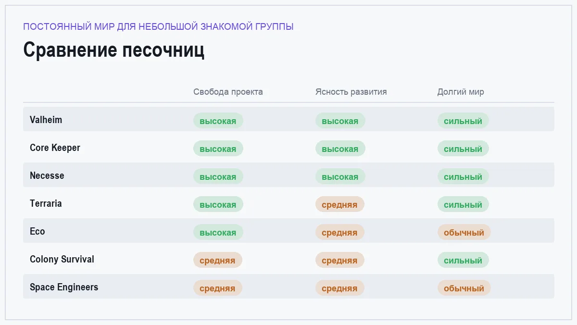Screen dimensions: 577x325
Task: Click Colony Survival's "сильный" badge
Action: pos(463,260)
